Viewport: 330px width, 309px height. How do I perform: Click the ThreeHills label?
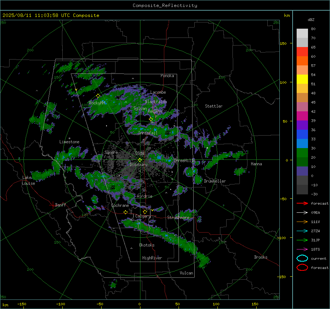click(x=184, y=161)
